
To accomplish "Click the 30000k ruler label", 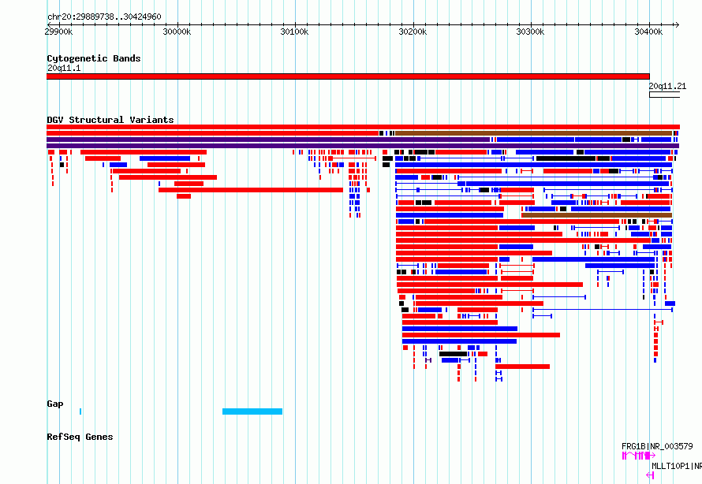I will pyautogui.click(x=177, y=32).
